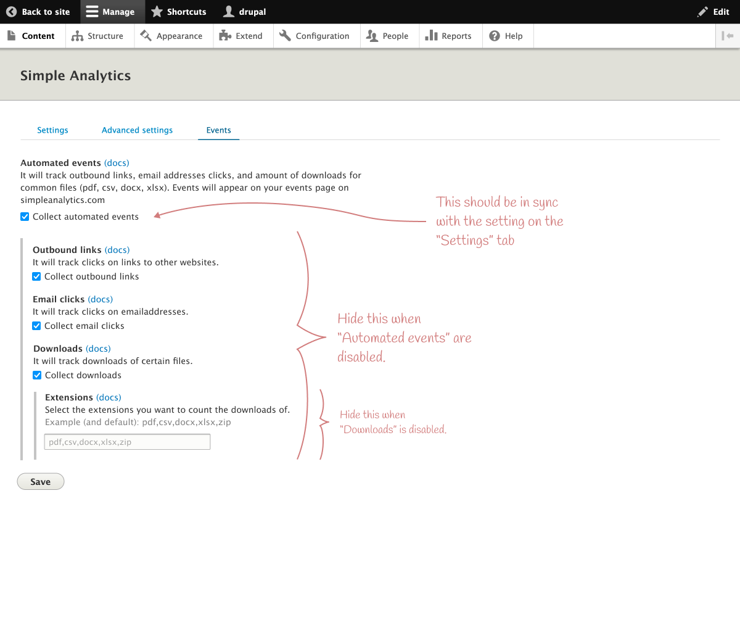Viewport: 740px width, 617px height.
Task: Switch to the Settings tab
Action: click(52, 130)
